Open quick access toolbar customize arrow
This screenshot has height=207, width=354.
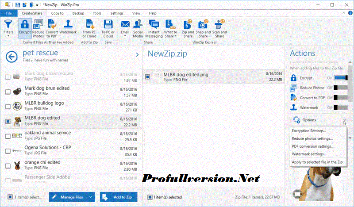pyautogui.click(x=37, y=5)
